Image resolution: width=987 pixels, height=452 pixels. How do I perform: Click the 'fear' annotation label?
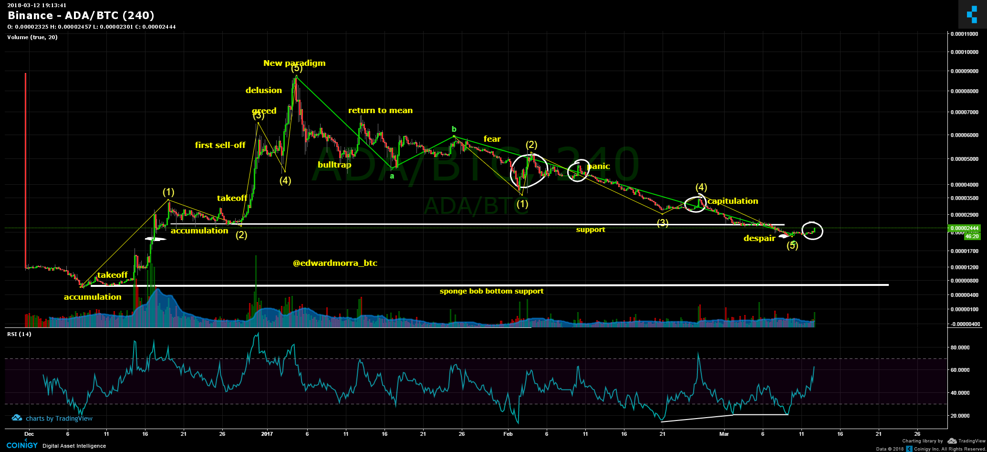click(x=492, y=139)
